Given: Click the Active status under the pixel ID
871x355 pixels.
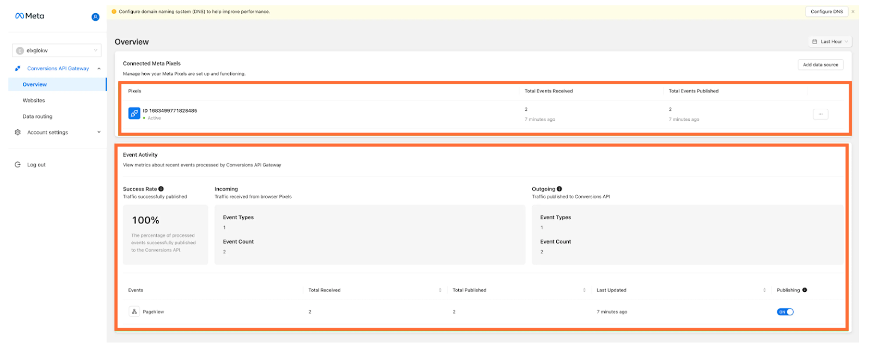Looking at the screenshot, I should click(x=154, y=118).
